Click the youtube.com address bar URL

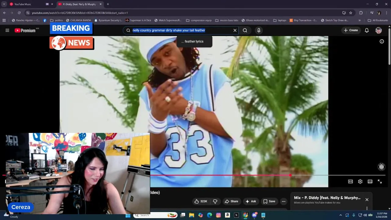(x=80, y=13)
